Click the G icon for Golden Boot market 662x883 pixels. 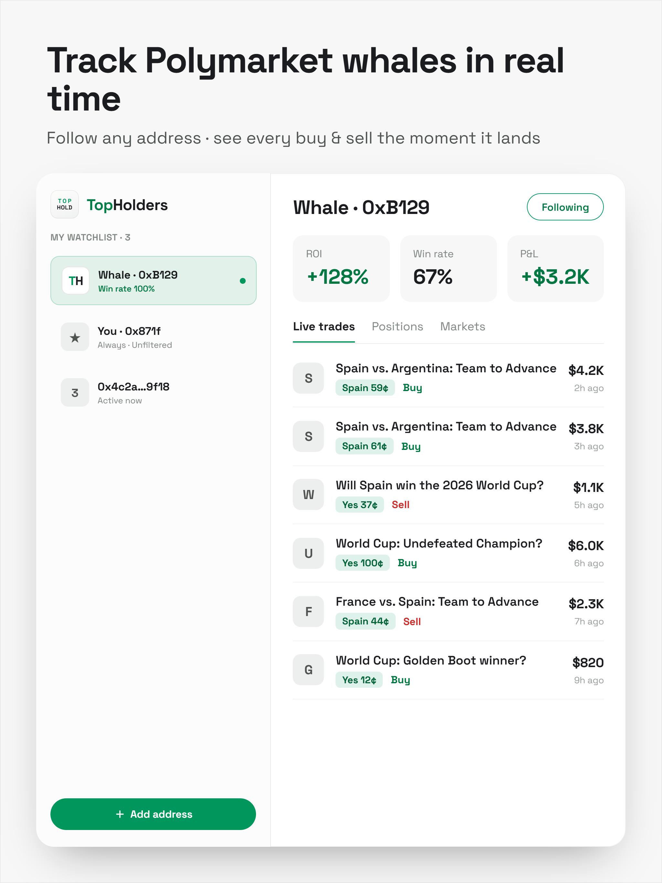pos(308,670)
